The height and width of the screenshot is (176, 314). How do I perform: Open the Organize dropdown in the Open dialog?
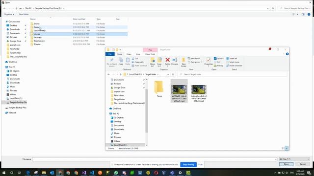coord(9,14)
